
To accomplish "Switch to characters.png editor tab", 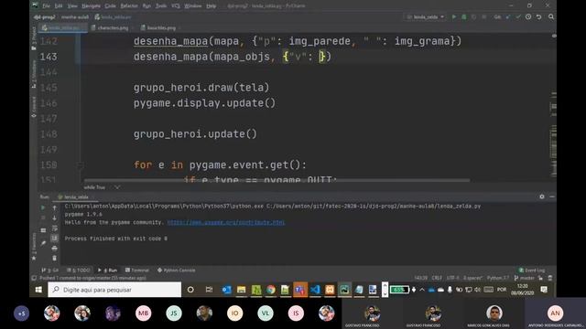I will (112, 27).
